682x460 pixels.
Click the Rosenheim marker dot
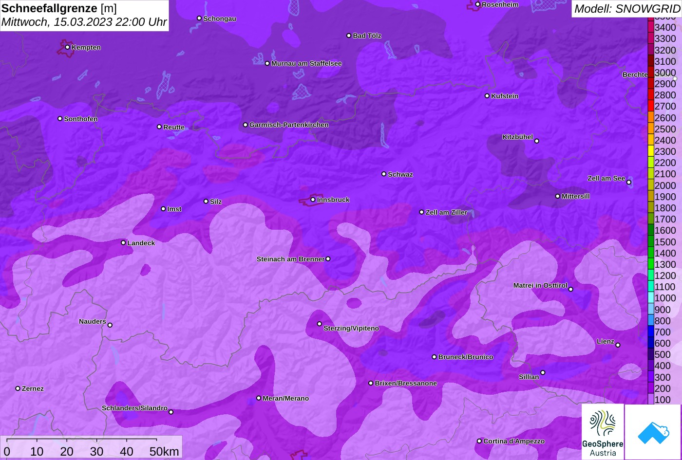tap(477, 4)
